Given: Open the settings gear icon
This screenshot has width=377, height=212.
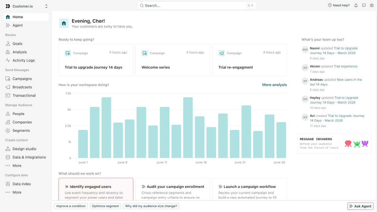Looking at the screenshot, I should [x=372, y=5].
